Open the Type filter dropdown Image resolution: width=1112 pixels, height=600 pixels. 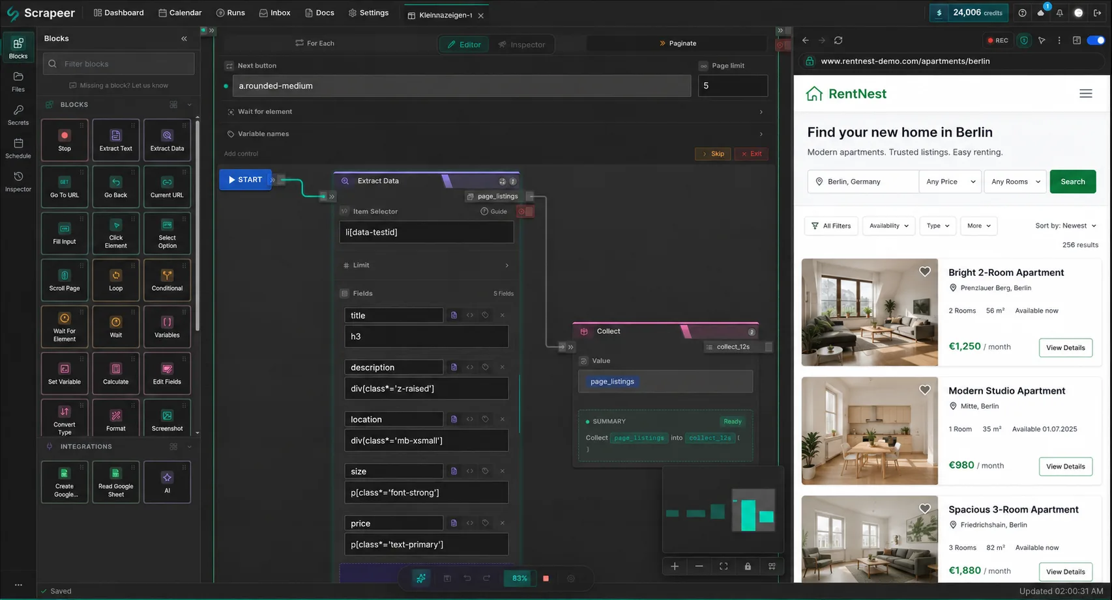(937, 226)
